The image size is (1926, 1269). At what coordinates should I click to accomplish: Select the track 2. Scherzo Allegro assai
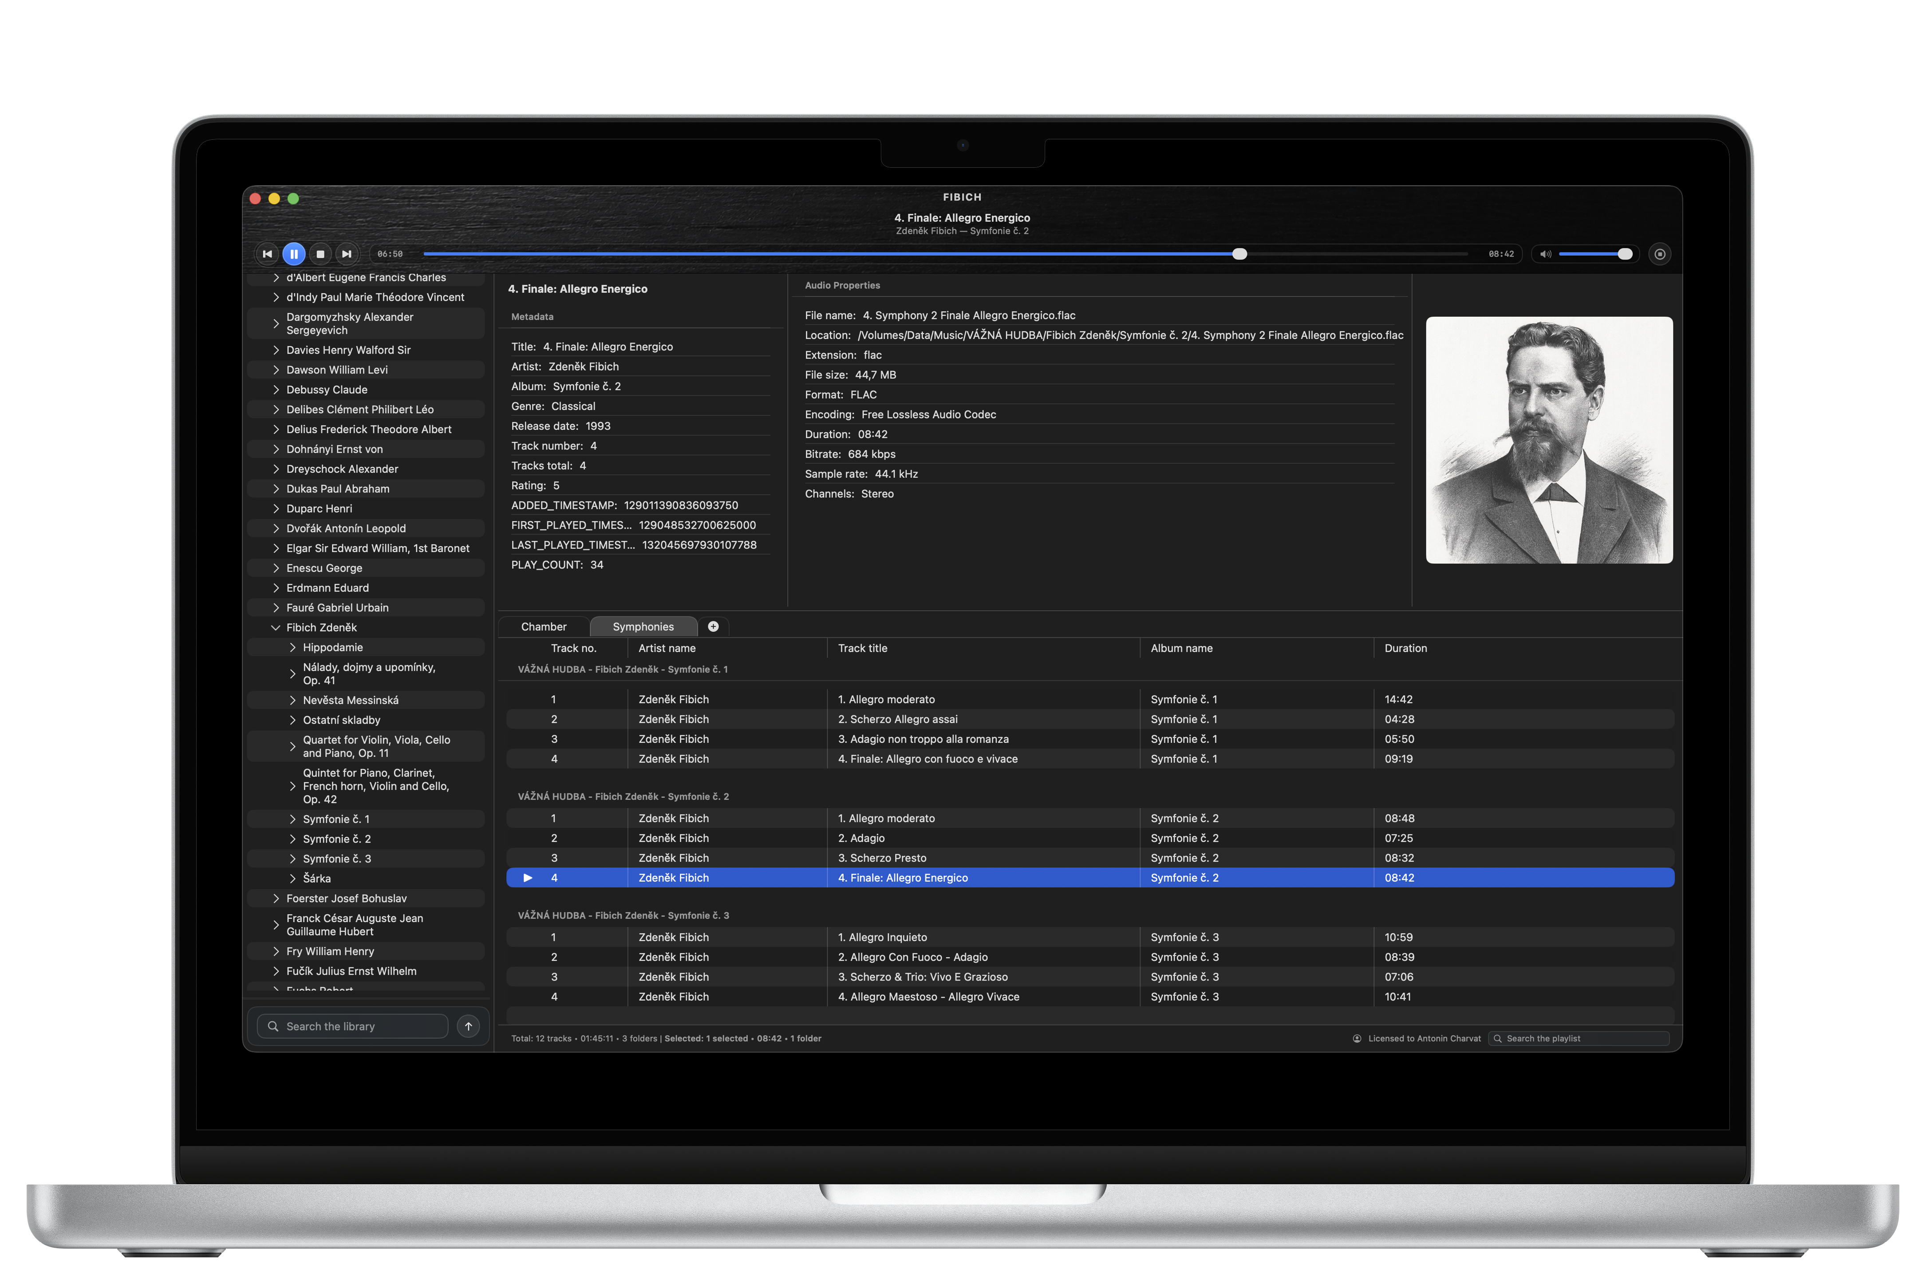pos(1090,720)
